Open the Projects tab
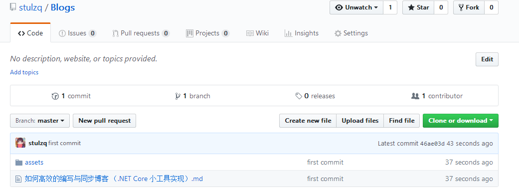Image resolution: width=519 pixels, height=191 pixels. (x=208, y=33)
